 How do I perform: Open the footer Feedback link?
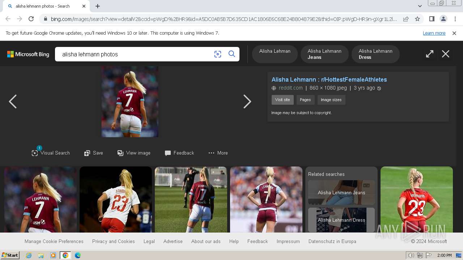click(258, 241)
